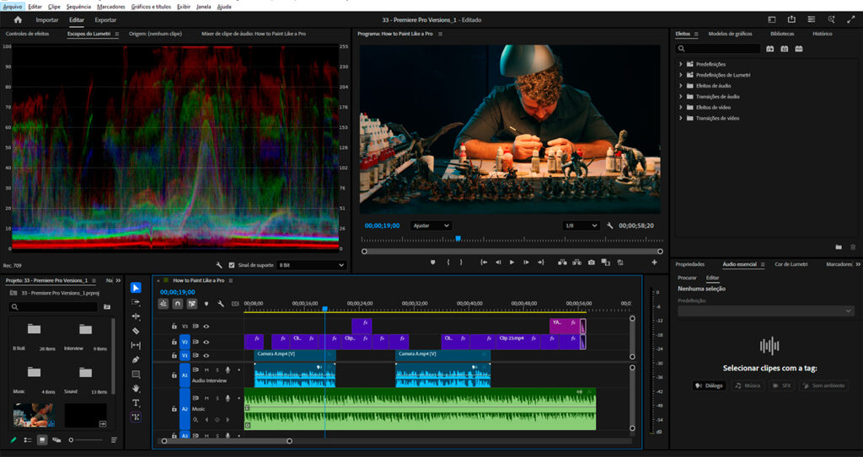Toggle nest sequence insert button

pos(163,304)
